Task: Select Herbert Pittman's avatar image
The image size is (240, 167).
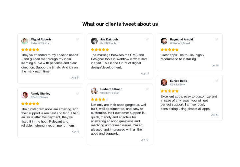Action: click(94, 91)
